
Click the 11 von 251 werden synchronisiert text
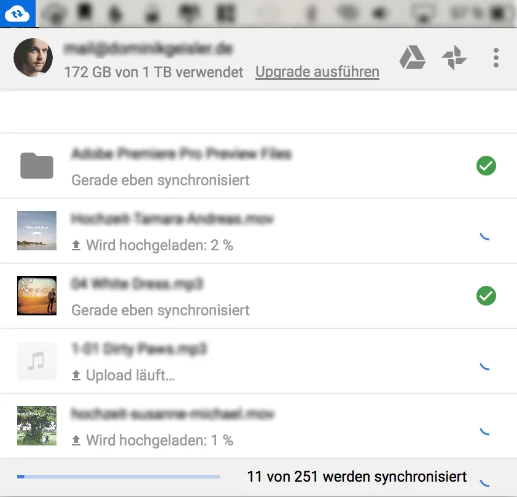[x=357, y=477]
